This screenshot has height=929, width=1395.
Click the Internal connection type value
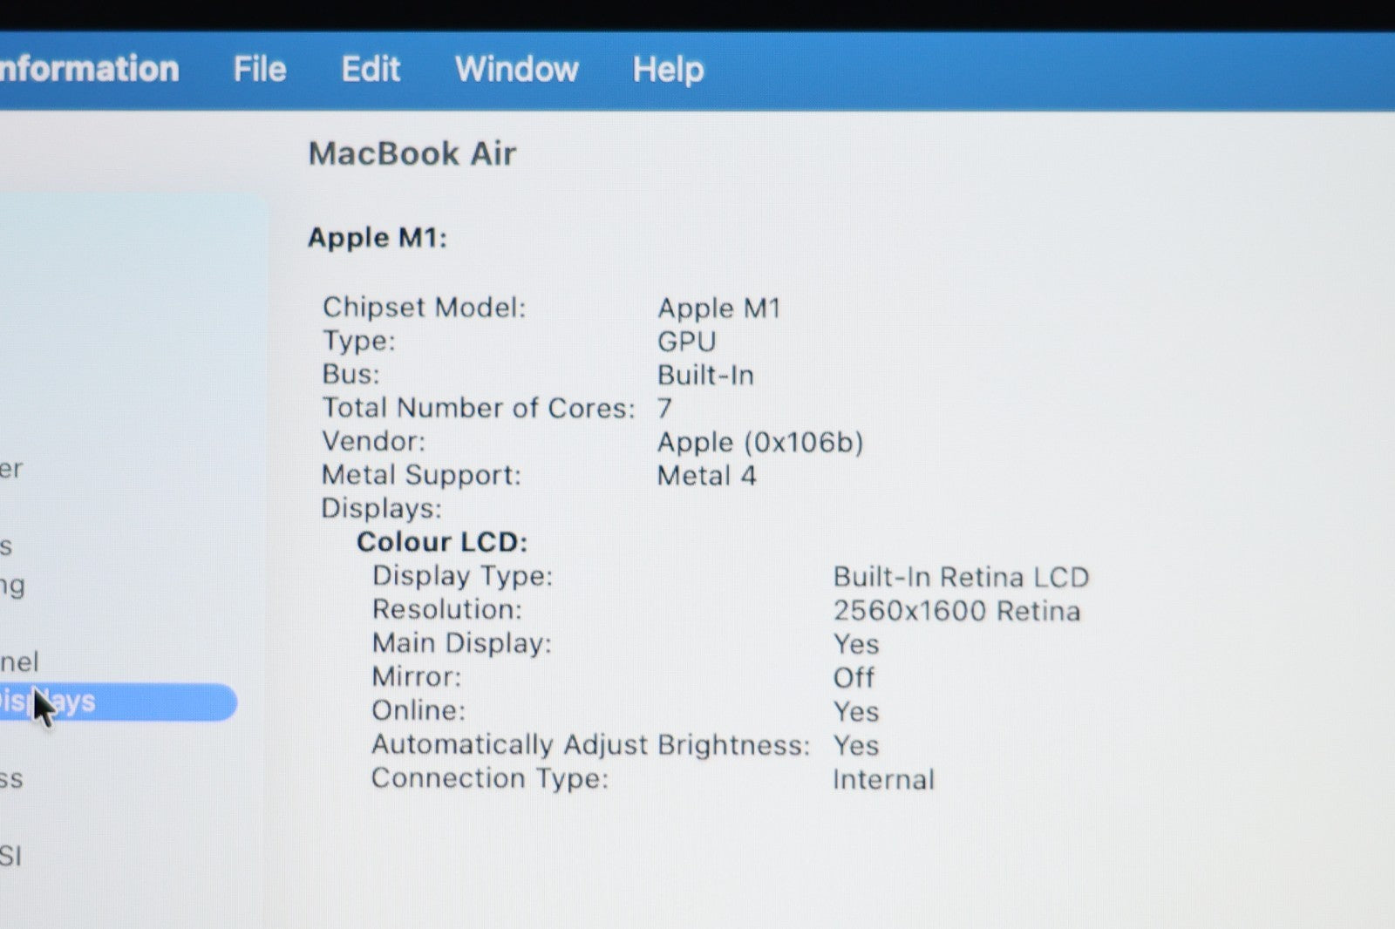882,779
